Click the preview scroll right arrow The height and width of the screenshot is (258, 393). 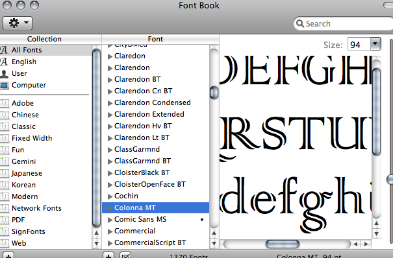click(366, 244)
